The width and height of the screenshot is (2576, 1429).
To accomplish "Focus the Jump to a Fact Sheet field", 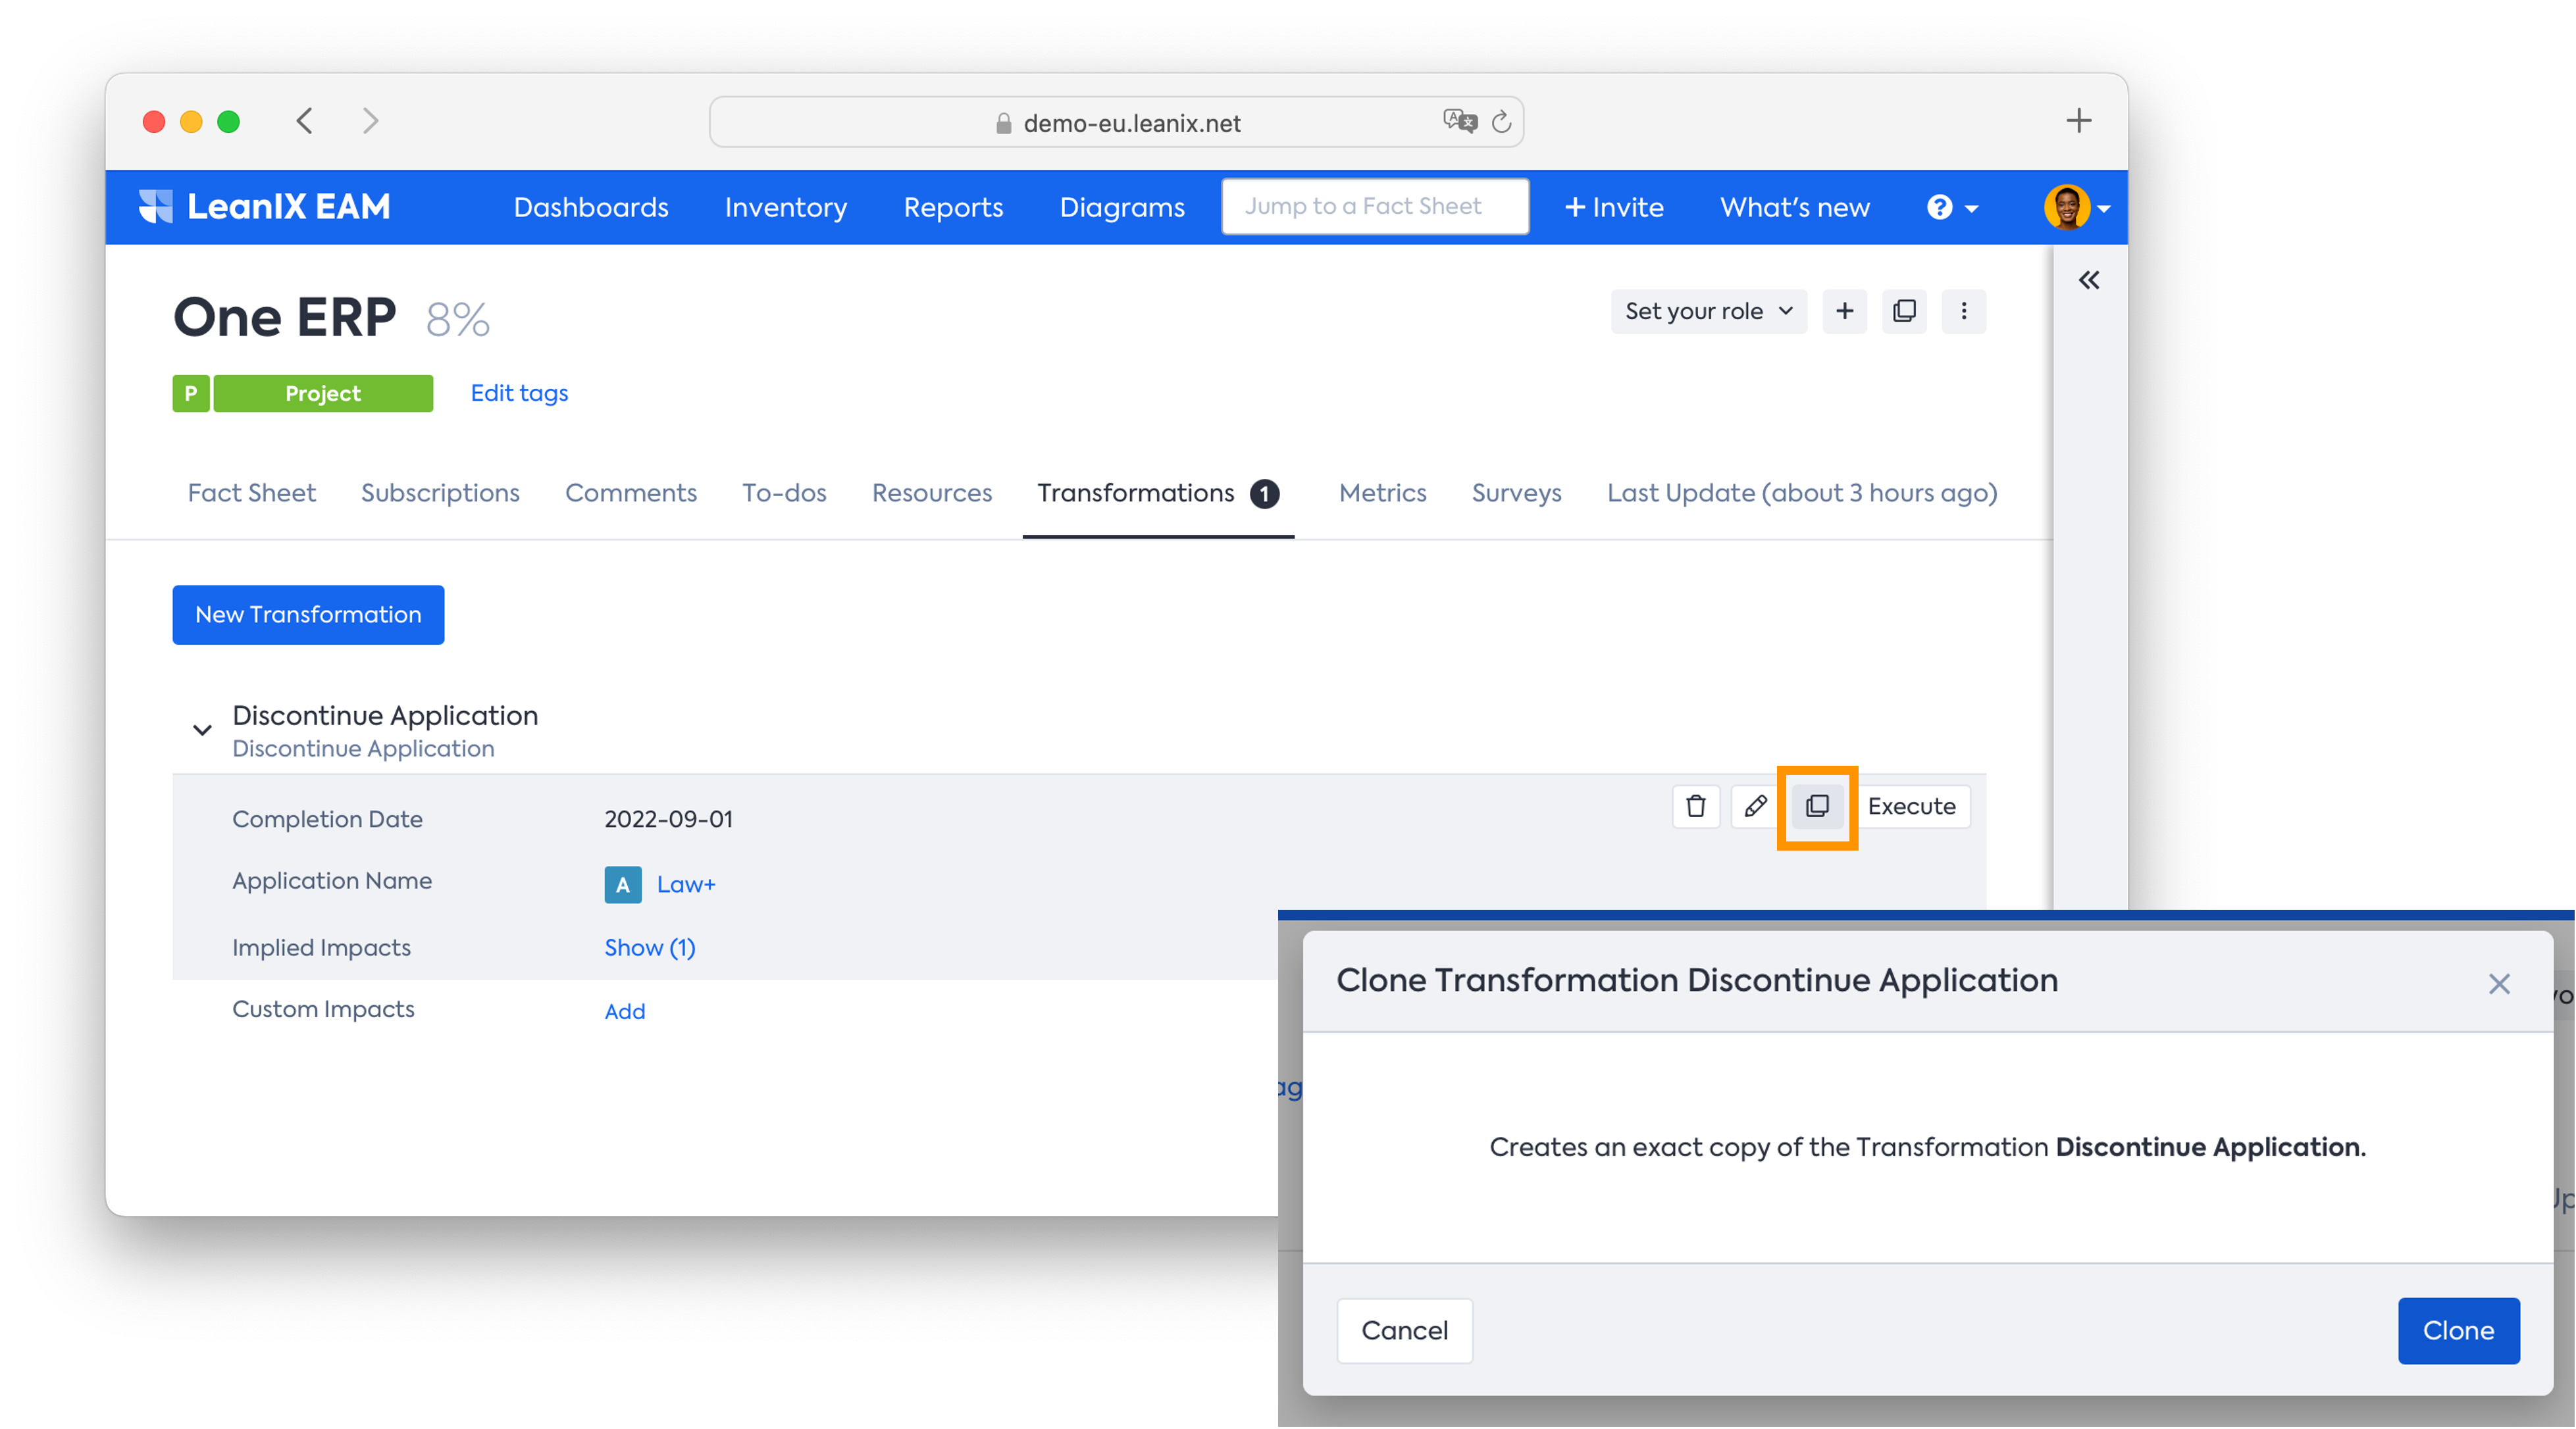I will coord(1374,207).
